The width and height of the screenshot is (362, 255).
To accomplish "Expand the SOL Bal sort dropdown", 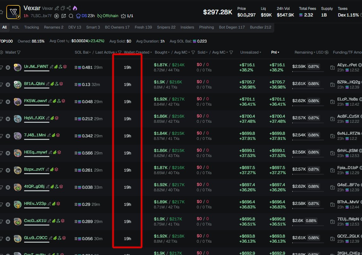I will click(x=83, y=52).
